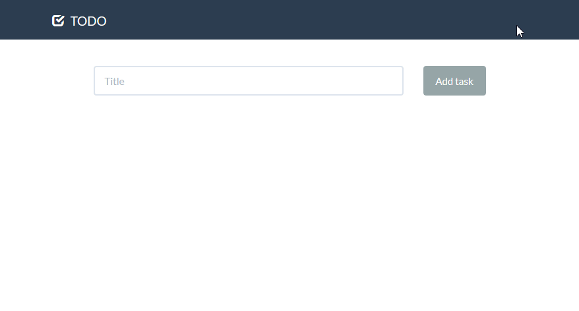Screen dimensions: 579x311
Task: Activate the task title entry field
Action: point(249,81)
